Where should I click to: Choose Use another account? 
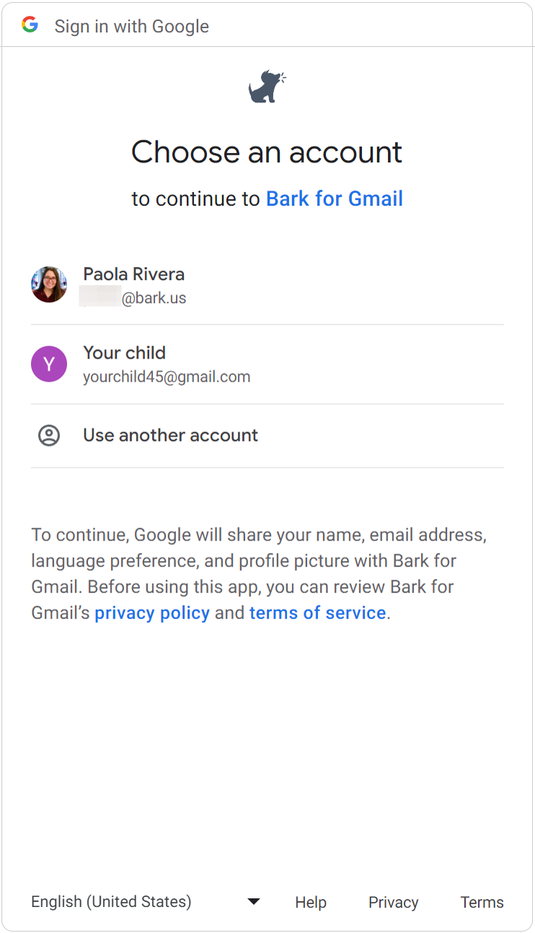[x=169, y=435]
